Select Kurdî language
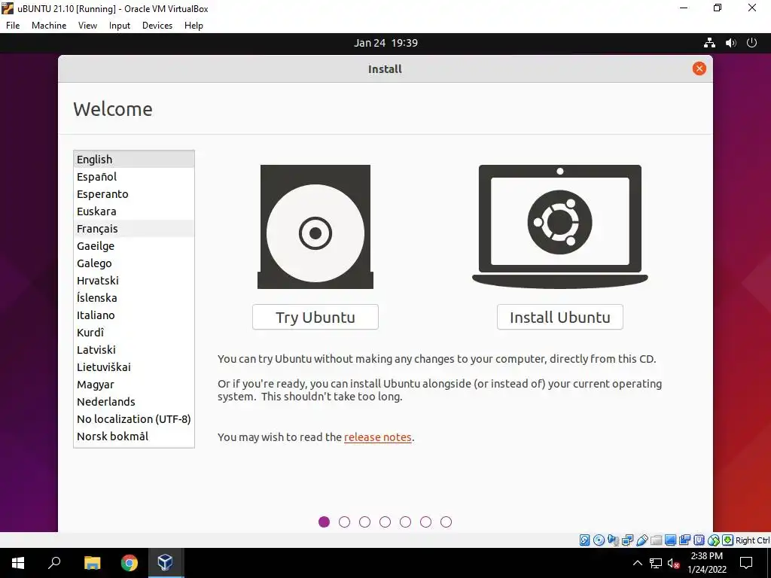 click(134, 332)
